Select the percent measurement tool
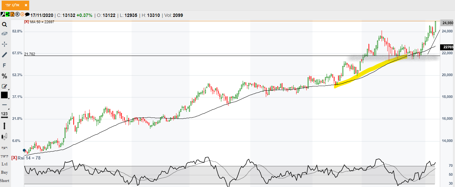455x187 pixels. click(4, 76)
